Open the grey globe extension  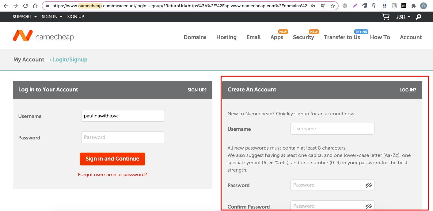pyautogui.click(x=345, y=6)
